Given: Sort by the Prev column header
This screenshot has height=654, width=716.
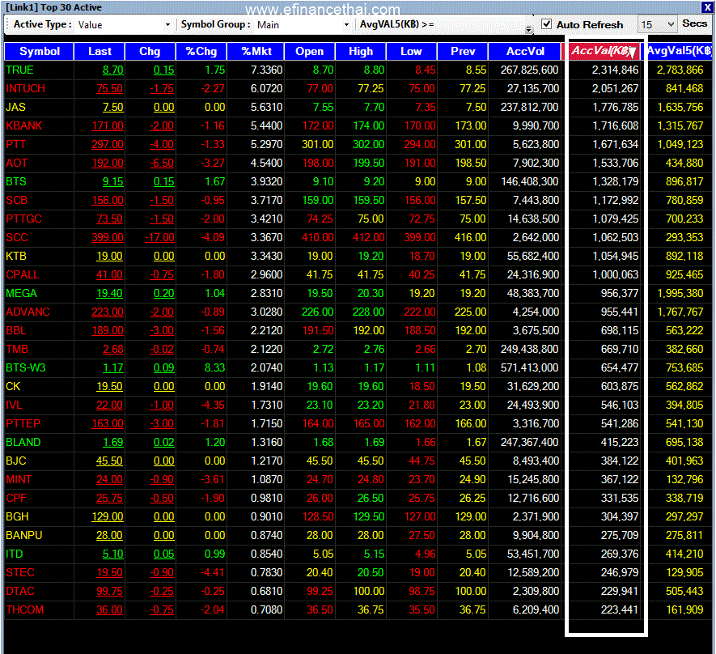Looking at the screenshot, I should [x=463, y=51].
